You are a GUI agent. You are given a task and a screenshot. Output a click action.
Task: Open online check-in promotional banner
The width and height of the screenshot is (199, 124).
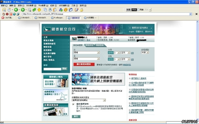[x=98, y=79]
